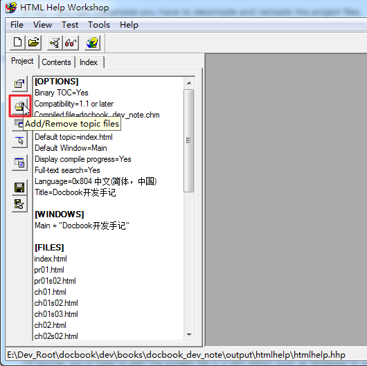Click the Save project floppy disk icon
367x366 pixels.
pos(19,187)
